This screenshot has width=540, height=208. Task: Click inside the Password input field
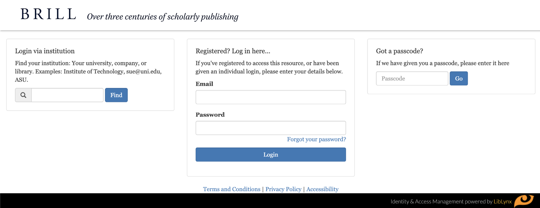coord(271,128)
